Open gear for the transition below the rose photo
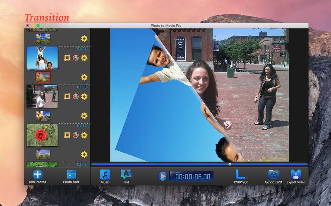This screenshot has height=206, width=331. [84, 154]
